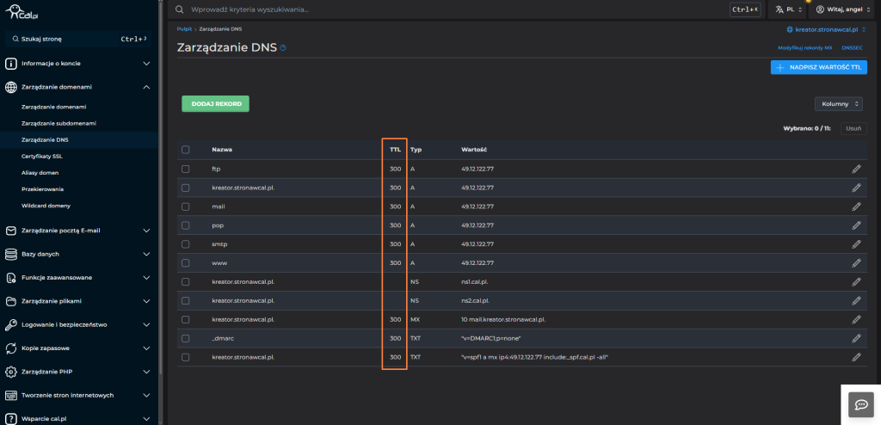Edit the smtp record pencil icon

tap(856, 244)
